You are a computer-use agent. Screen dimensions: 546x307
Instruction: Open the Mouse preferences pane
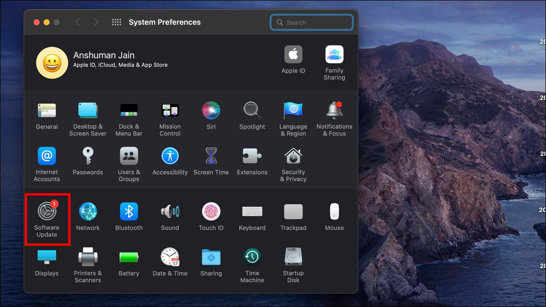(334, 217)
